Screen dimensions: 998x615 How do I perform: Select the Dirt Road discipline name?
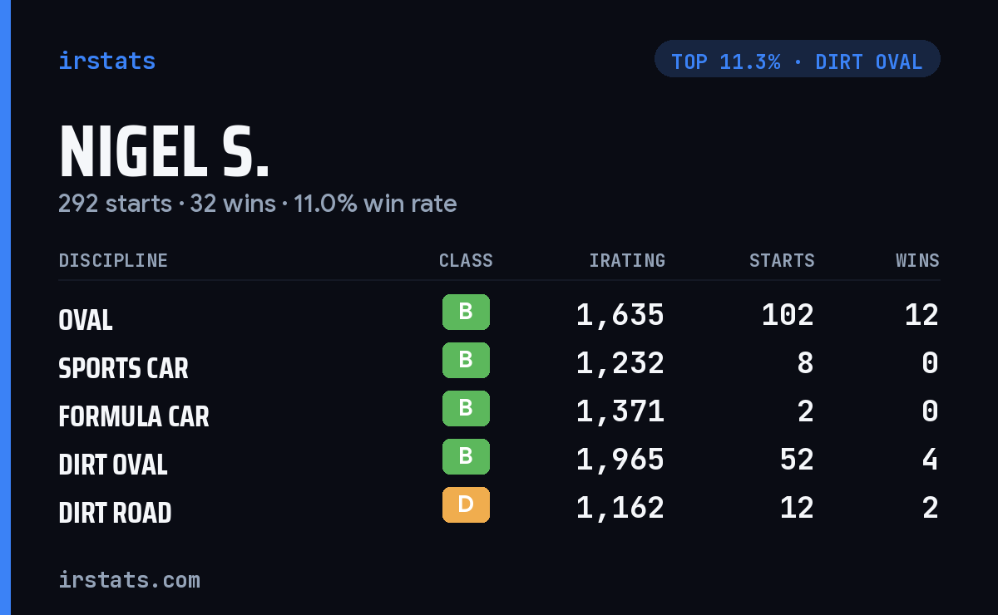pos(115,513)
